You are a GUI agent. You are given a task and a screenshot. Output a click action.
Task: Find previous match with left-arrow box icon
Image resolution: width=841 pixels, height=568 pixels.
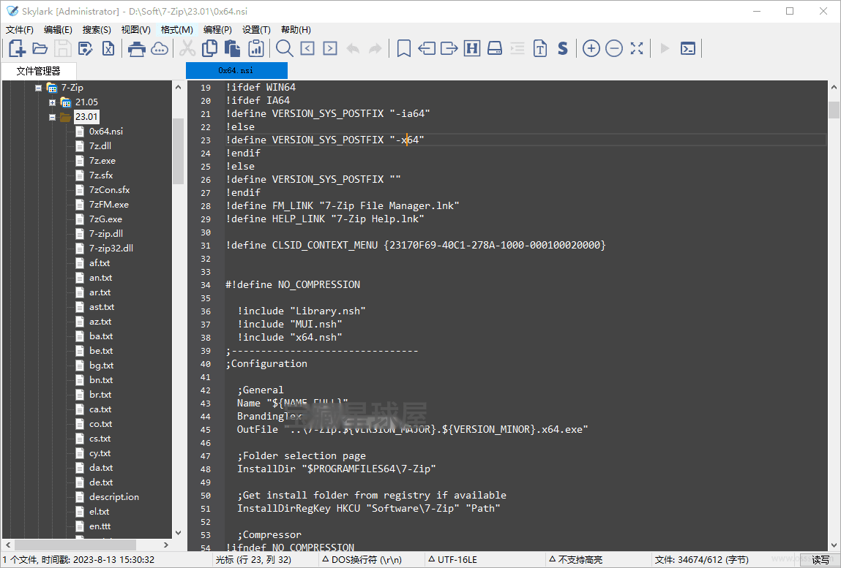(307, 49)
